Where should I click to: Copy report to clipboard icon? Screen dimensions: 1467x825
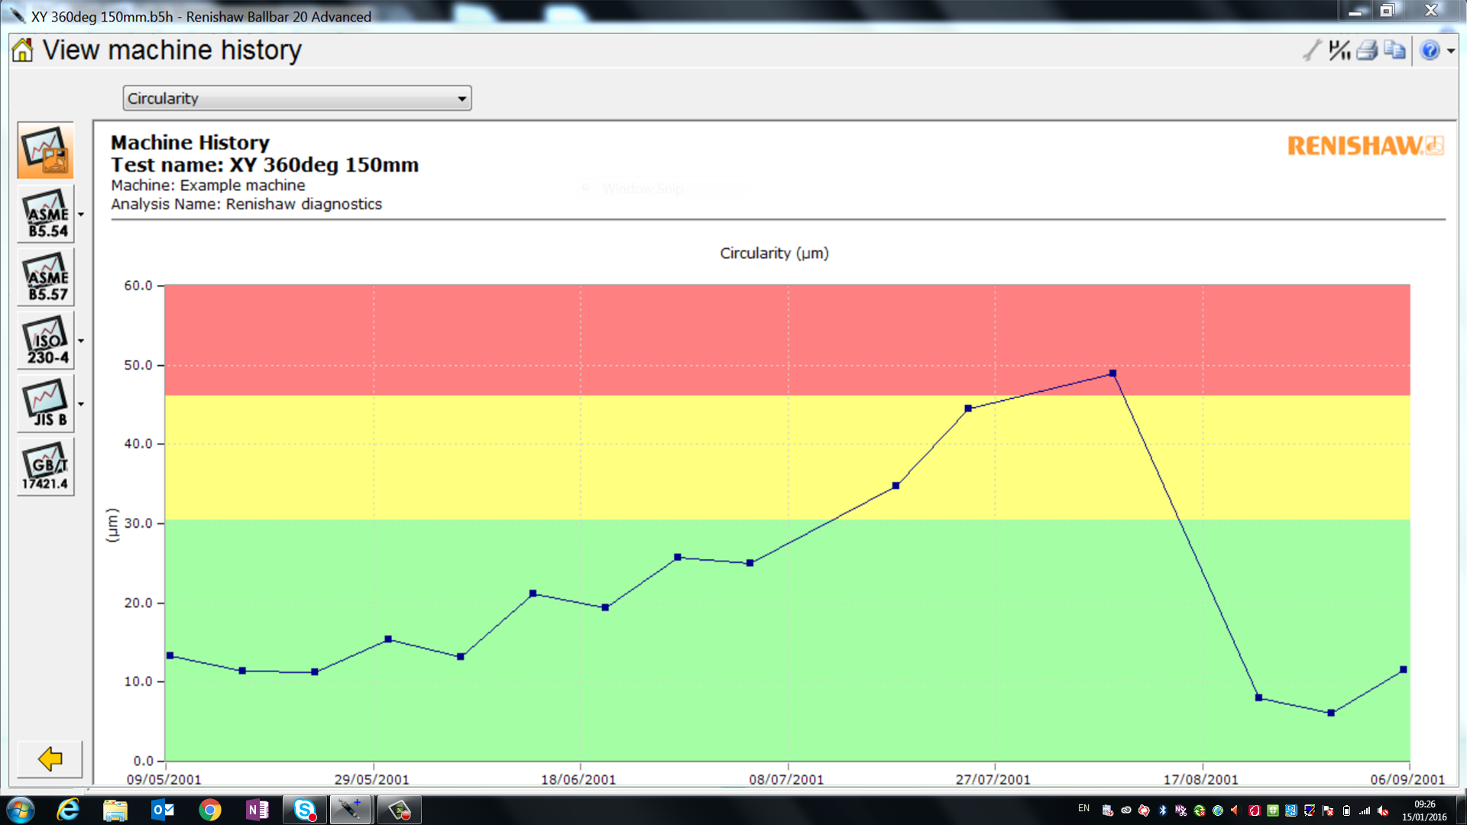1394,50
